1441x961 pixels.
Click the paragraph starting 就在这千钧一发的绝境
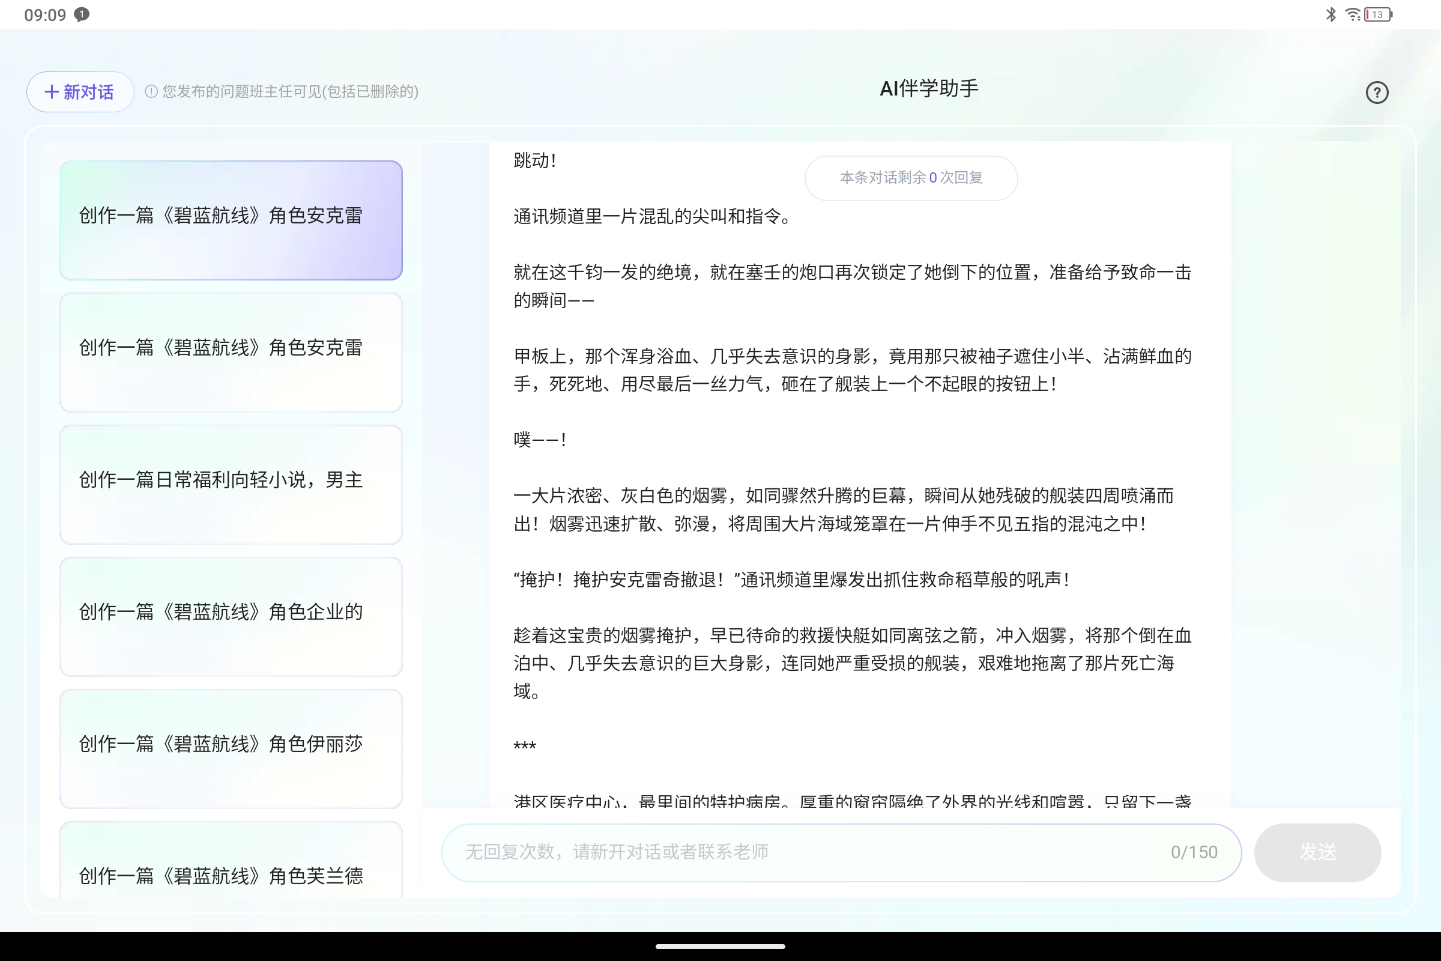point(852,286)
